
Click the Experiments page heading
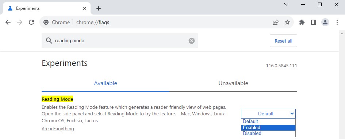coord(65,63)
